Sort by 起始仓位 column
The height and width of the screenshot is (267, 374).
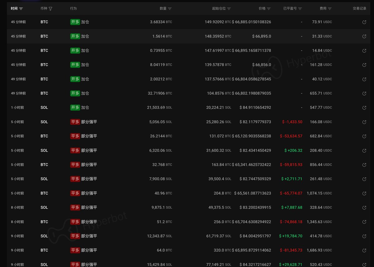pyautogui.click(x=229, y=9)
